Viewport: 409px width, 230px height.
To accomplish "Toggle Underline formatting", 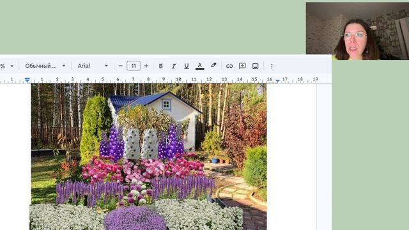I will pos(186,66).
